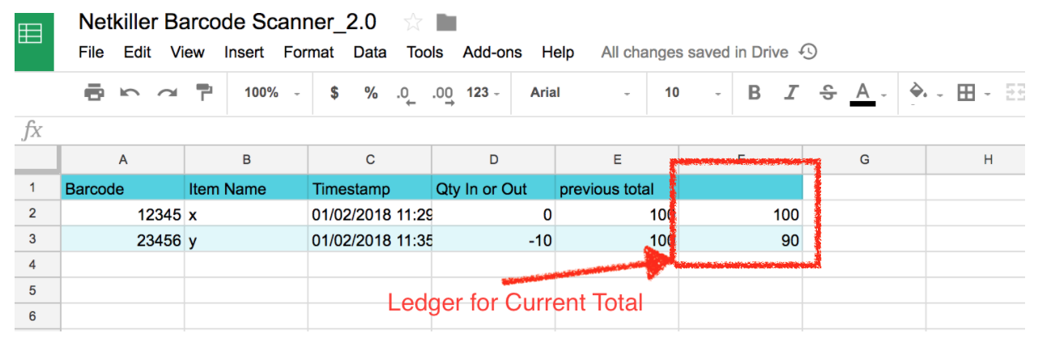Open the Insert menu
The width and height of the screenshot is (1051, 346).
click(x=244, y=52)
